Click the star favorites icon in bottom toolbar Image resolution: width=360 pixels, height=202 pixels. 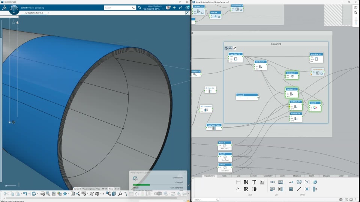click(x=65, y=194)
